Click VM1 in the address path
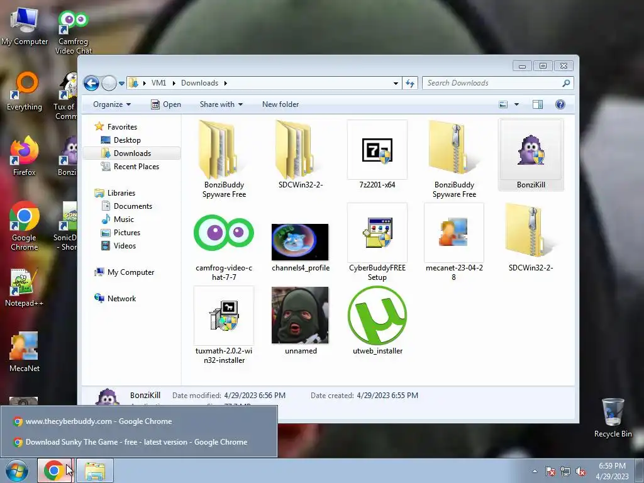Screen dimensions: 644x483 pyautogui.click(x=158, y=83)
